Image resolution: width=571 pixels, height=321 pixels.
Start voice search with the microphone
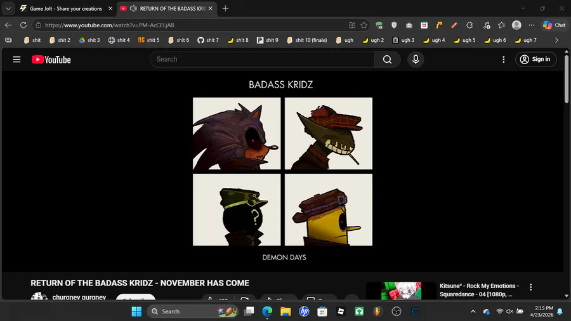tap(416, 60)
